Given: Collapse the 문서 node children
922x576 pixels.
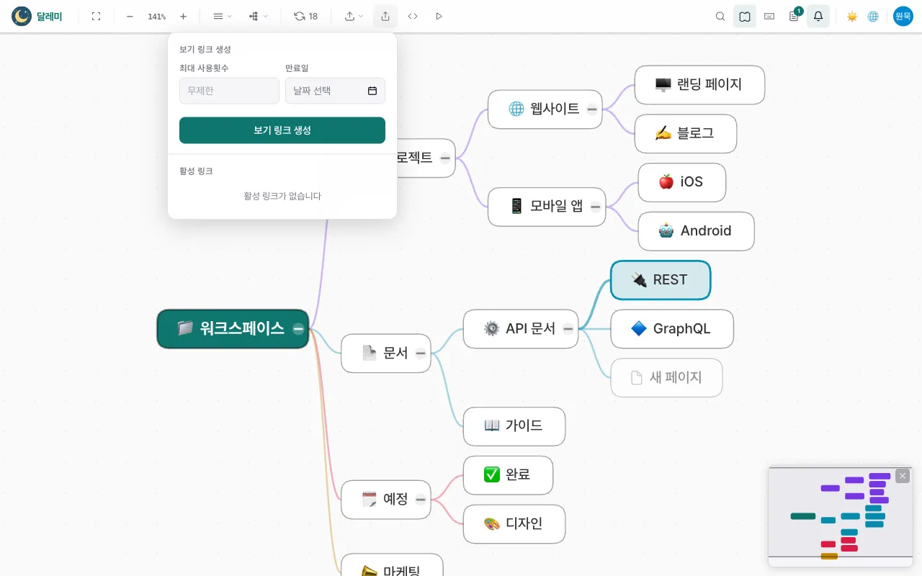Looking at the screenshot, I should (x=421, y=354).
